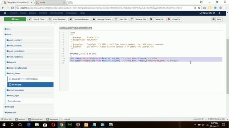
Task: Open the Help button in toolbar
Action: pos(217,19)
